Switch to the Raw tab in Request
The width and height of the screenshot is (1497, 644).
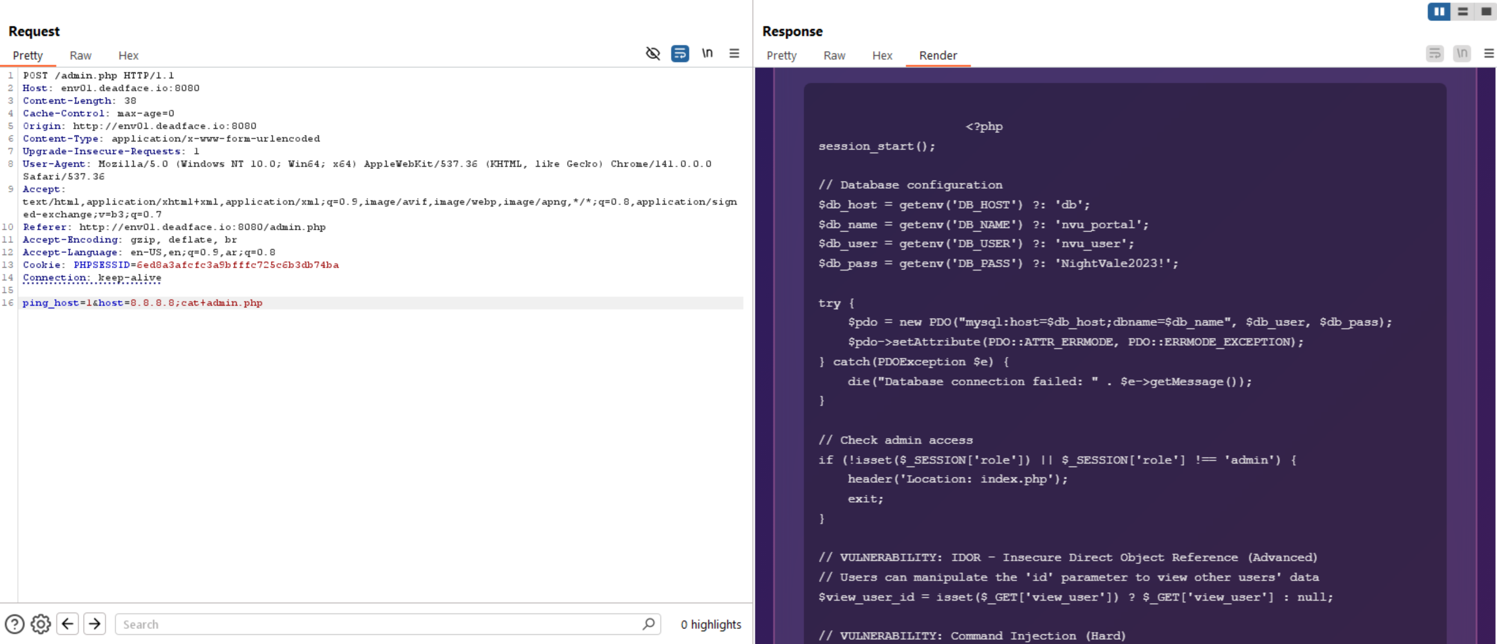point(80,55)
